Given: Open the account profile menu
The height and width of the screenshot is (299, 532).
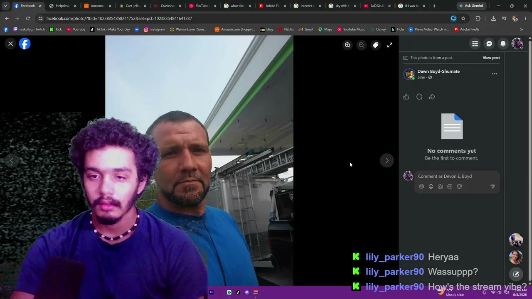Looking at the screenshot, I should [x=517, y=44].
